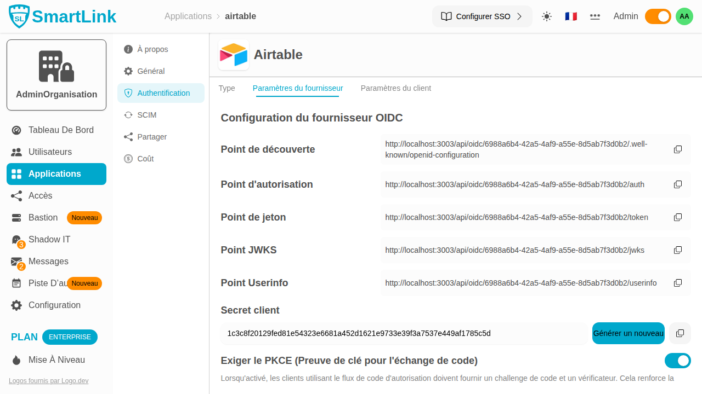
Task: Expand the Configurer SSO guide
Action: pyautogui.click(x=482, y=16)
